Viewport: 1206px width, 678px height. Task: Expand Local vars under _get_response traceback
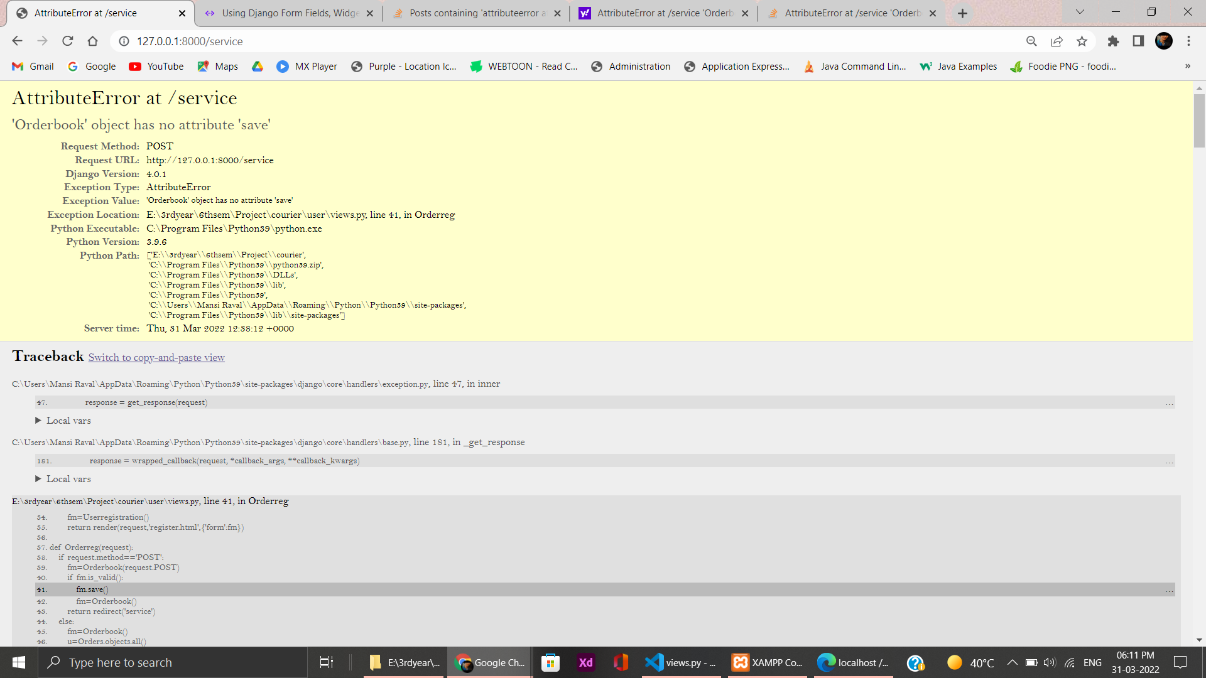pos(68,478)
